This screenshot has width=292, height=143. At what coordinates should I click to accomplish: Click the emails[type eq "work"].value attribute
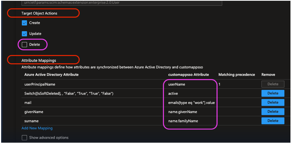[191, 102]
